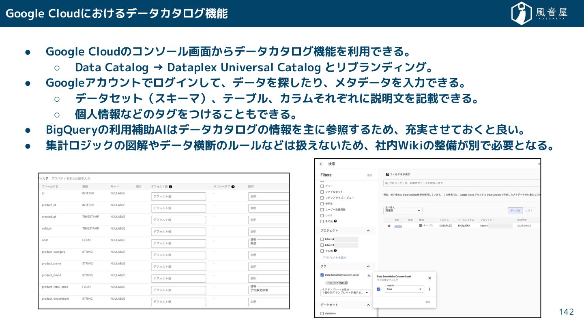Check the first kdec-v4 project checkbox

[x=322, y=239]
